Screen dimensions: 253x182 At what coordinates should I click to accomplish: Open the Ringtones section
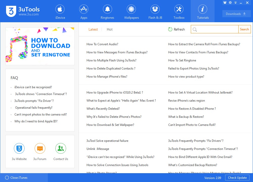coord(107,12)
